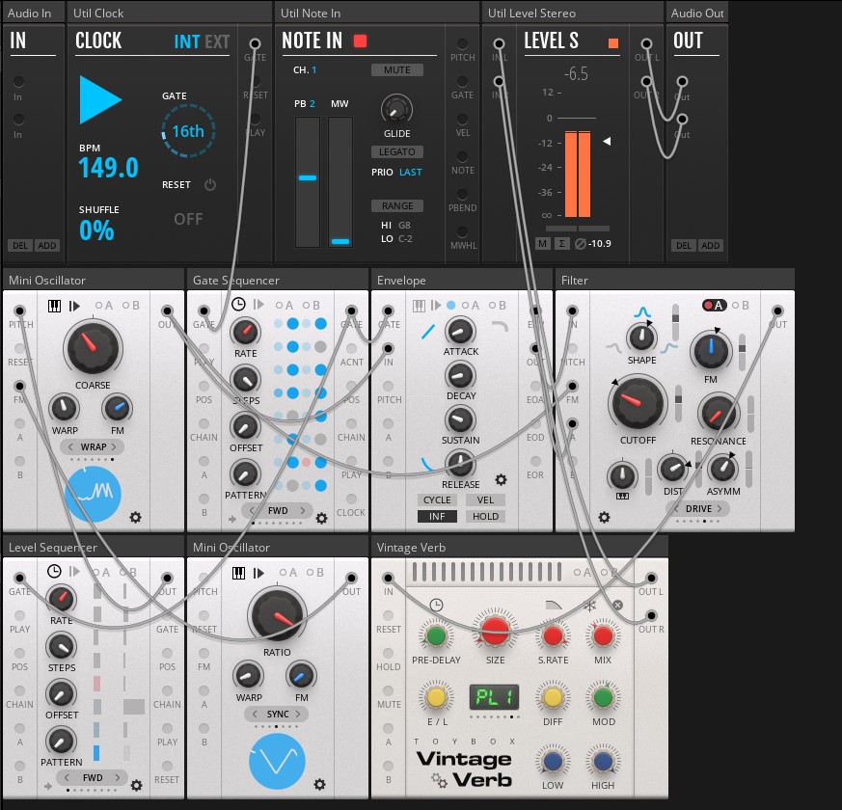This screenshot has height=810, width=842.
Task: Click the PB pitch bend slider
Action: tap(307, 182)
